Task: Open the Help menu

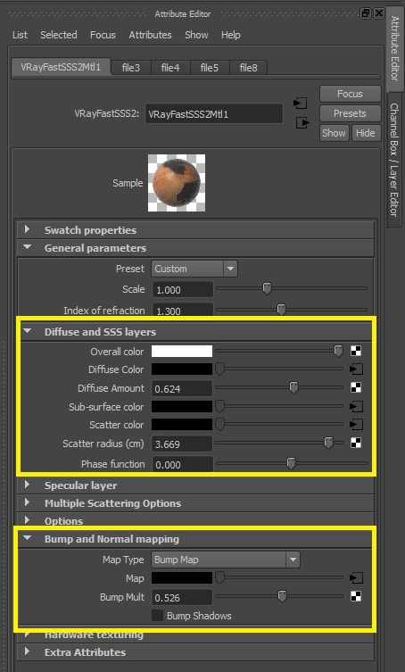Action: 230,35
